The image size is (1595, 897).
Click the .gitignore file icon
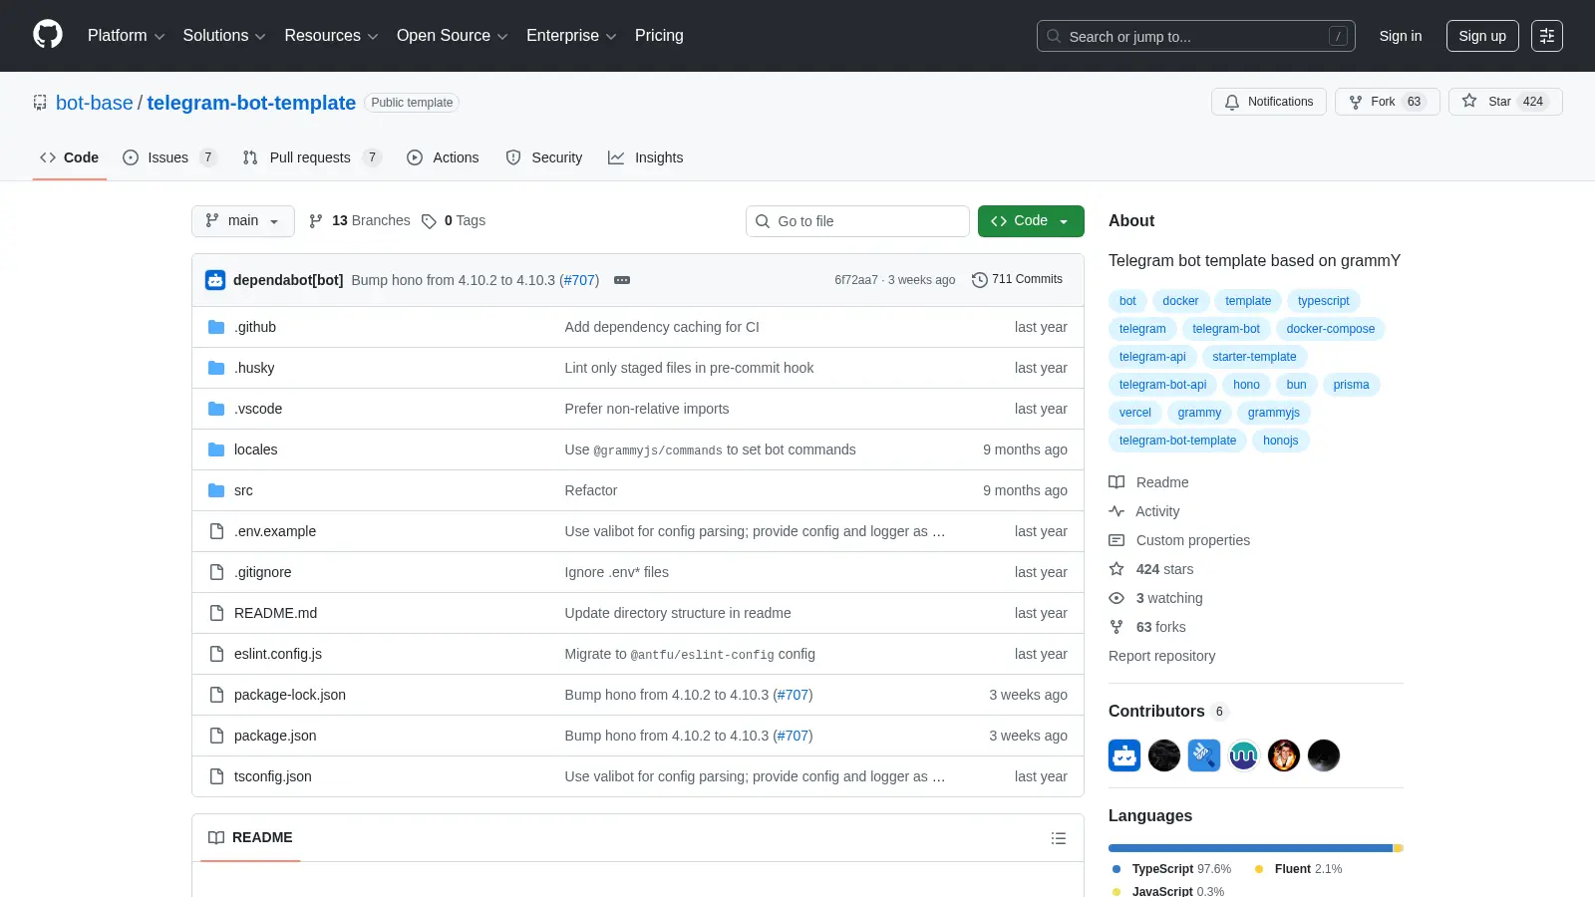click(x=216, y=572)
